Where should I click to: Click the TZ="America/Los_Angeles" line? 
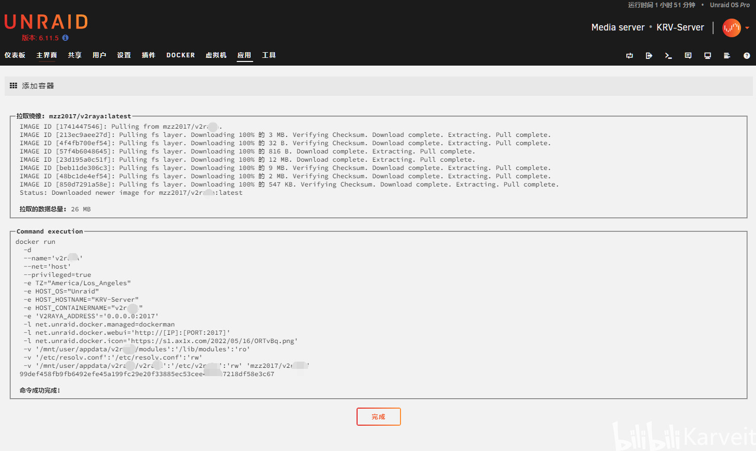coord(77,283)
